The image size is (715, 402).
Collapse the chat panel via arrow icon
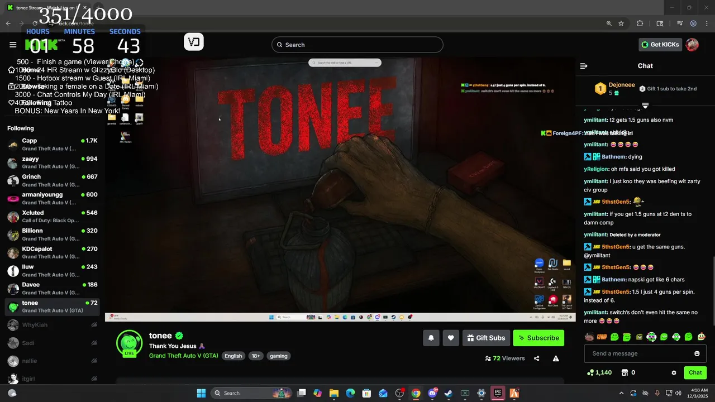coord(584,66)
